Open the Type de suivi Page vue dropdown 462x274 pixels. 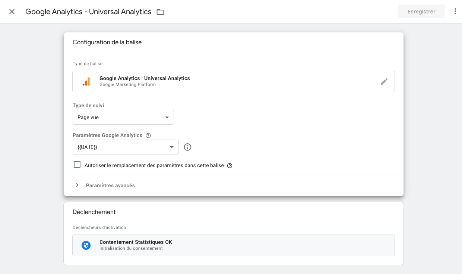[123, 117]
